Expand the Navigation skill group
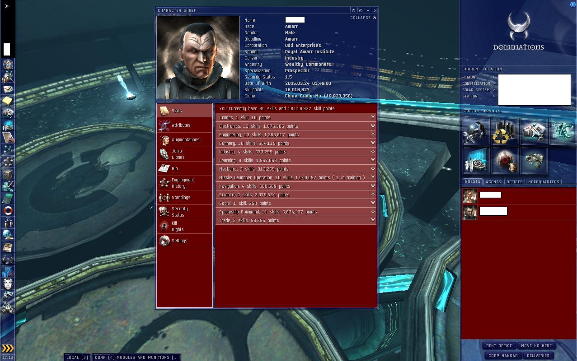The height and width of the screenshot is (361, 577). point(373,186)
